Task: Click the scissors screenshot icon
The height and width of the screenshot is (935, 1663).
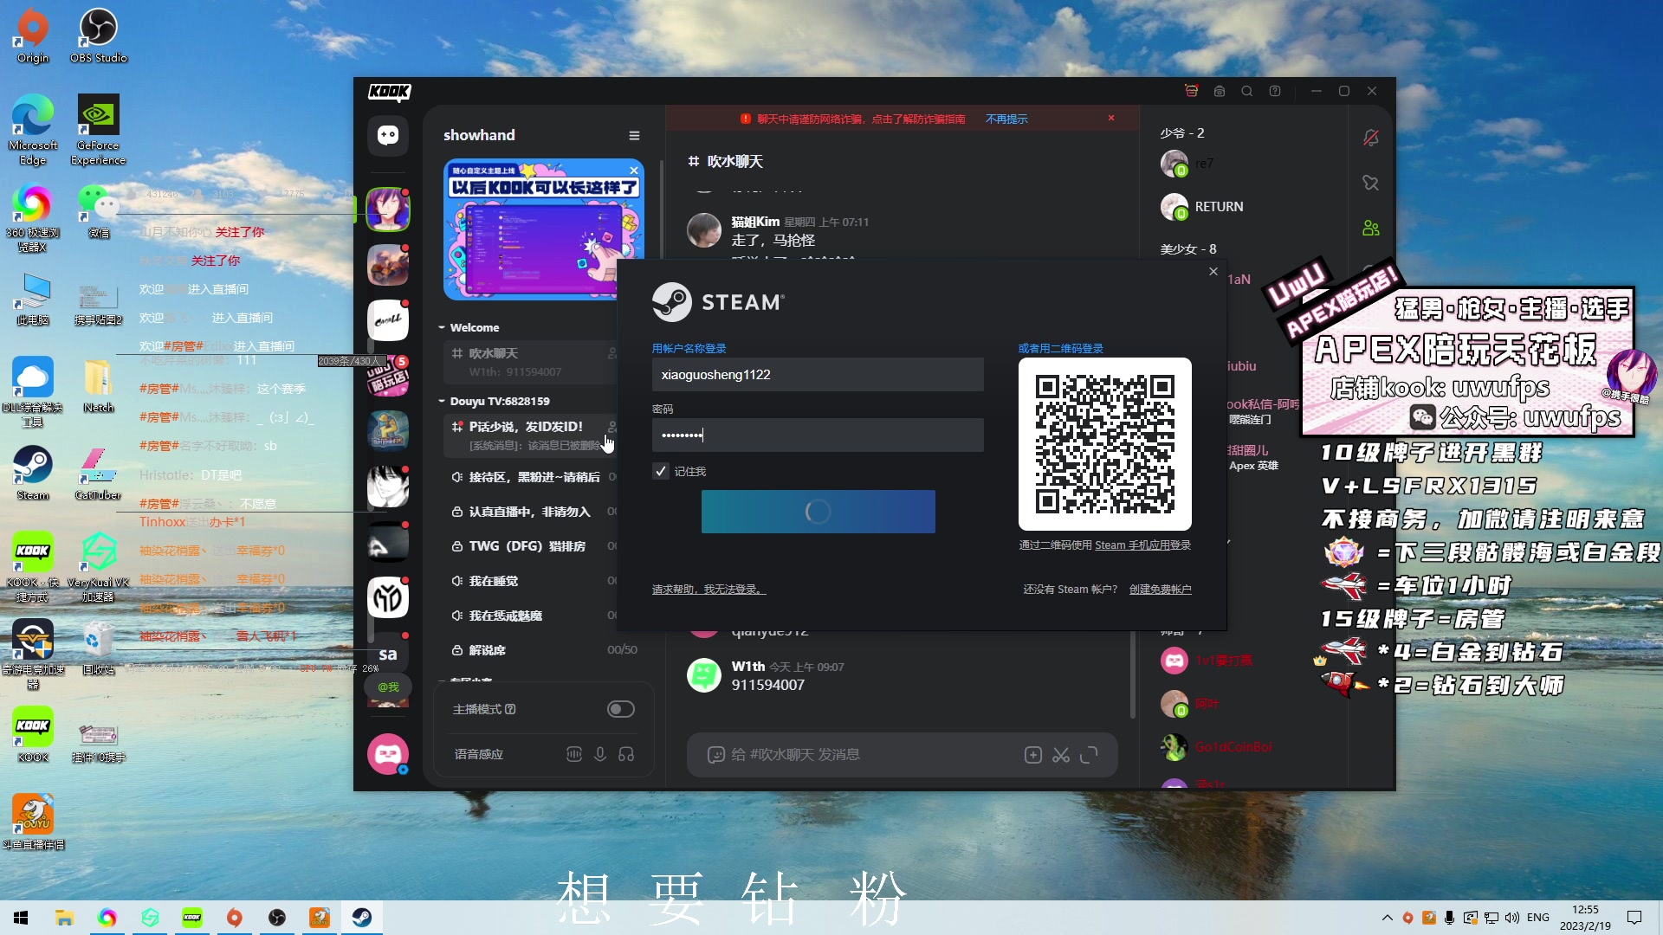Action: (x=1061, y=755)
